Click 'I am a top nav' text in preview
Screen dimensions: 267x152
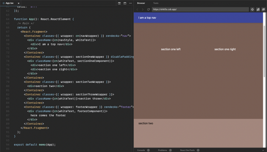tap(147, 18)
